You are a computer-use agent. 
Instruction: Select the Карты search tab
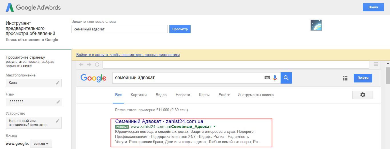(x=204, y=95)
